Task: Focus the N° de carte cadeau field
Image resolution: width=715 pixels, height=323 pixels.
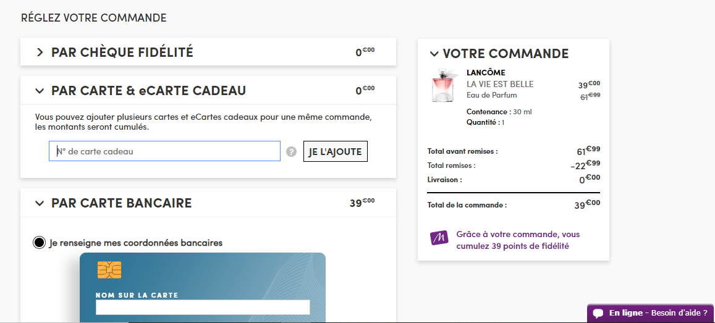Action: pos(164,151)
